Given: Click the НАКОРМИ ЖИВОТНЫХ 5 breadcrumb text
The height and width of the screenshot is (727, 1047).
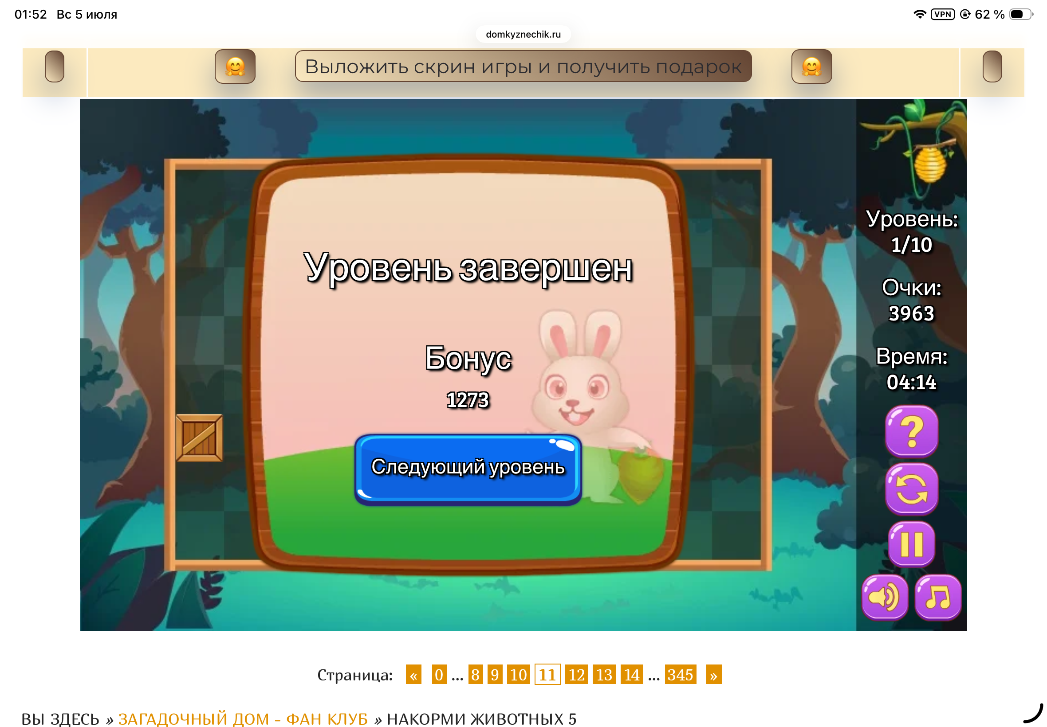Looking at the screenshot, I should (481, 719).
